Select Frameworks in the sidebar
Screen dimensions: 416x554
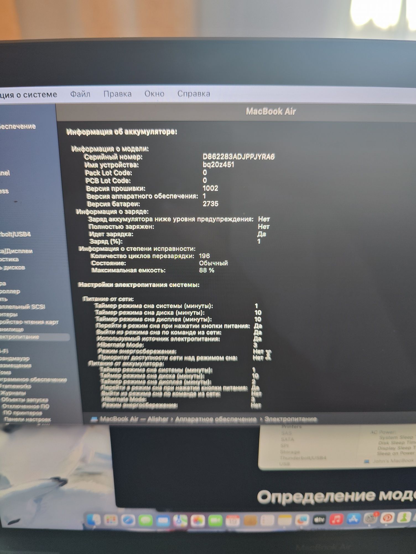pyautogui.click(x=15, y=386)
